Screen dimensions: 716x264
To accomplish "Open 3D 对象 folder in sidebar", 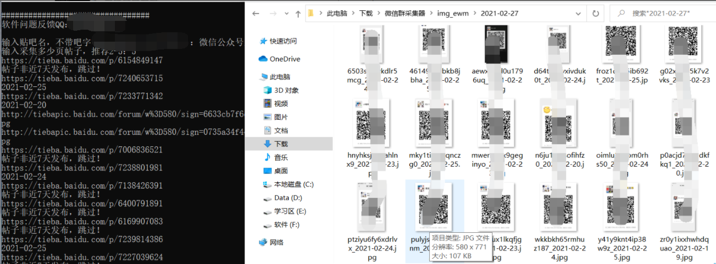I will coord(286,90).
